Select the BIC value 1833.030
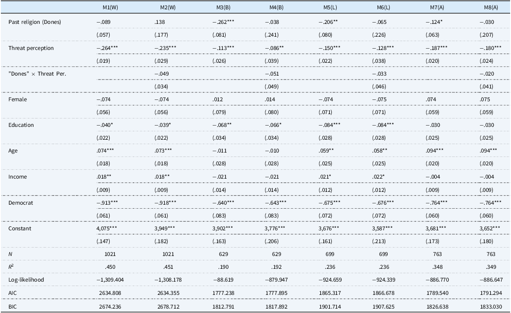 tap(489, 305)
